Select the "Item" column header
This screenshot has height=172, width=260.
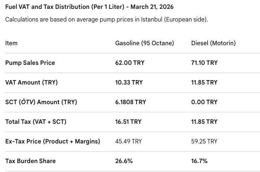tap(12, 43)
